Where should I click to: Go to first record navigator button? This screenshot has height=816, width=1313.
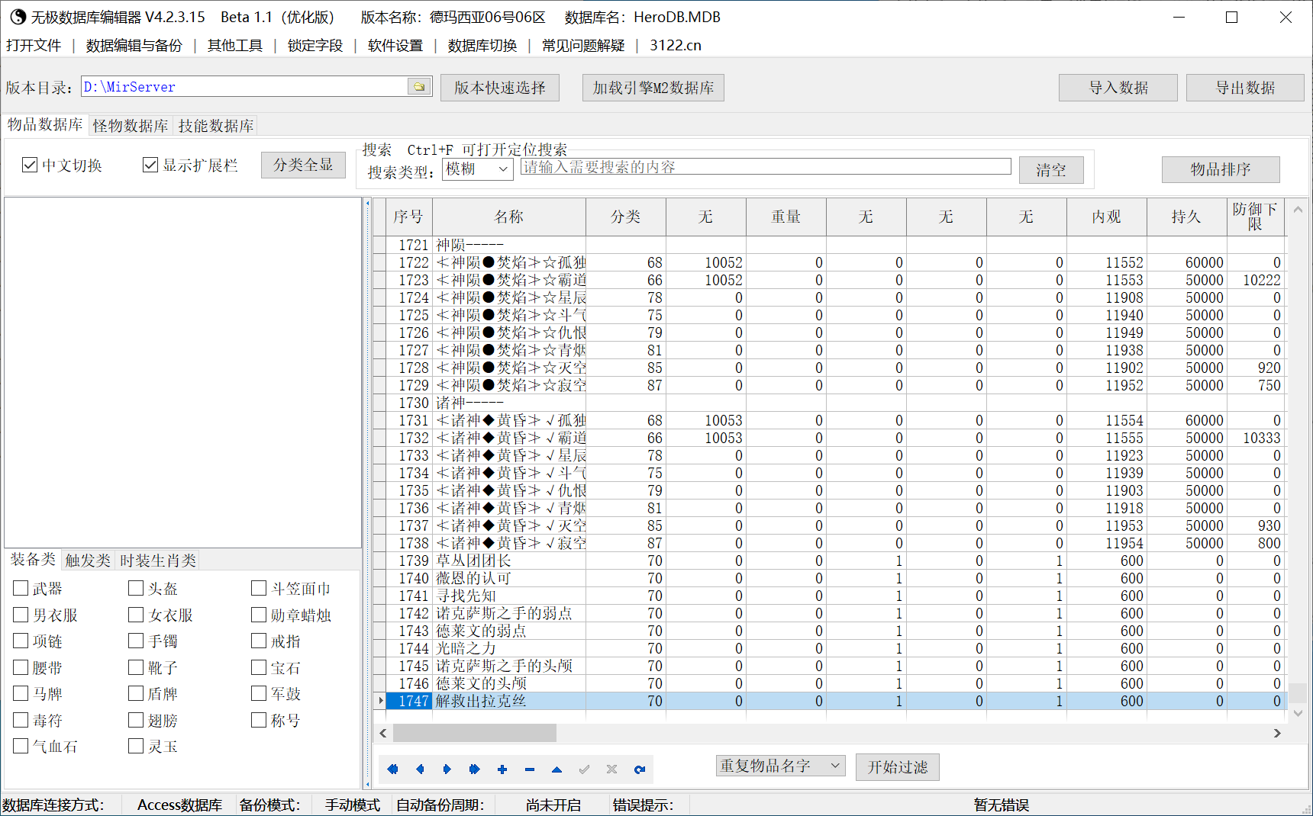tap(392, 769)
